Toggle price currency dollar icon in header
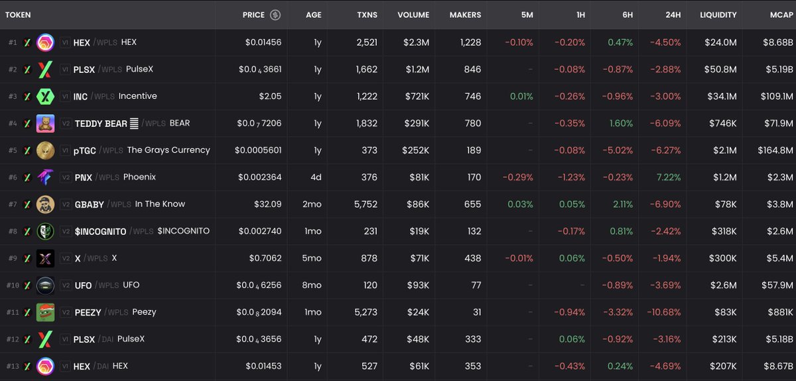Viewport: 796px width, 381px height. pyautogui.click(x=275, y=15)
